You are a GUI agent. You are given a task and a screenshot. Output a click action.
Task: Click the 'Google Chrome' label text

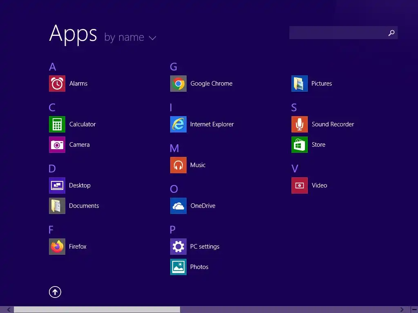pyautogui.click(x=211, y=84)
